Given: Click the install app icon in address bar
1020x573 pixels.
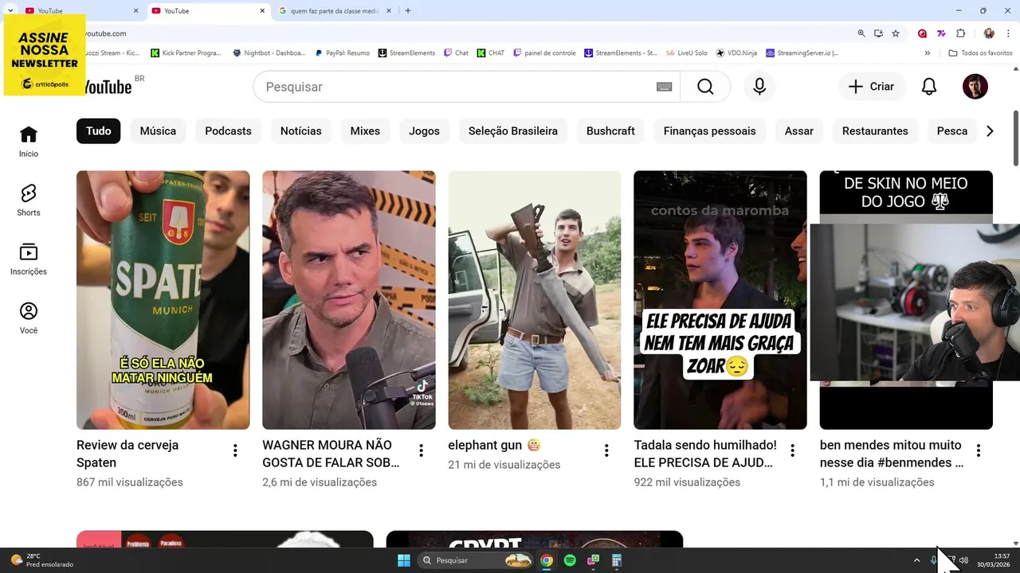Looking at the screenshot, I should coord(878,33).
